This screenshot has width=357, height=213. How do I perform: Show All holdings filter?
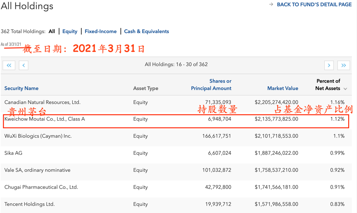pyautogui.click(x=52, y=31)
